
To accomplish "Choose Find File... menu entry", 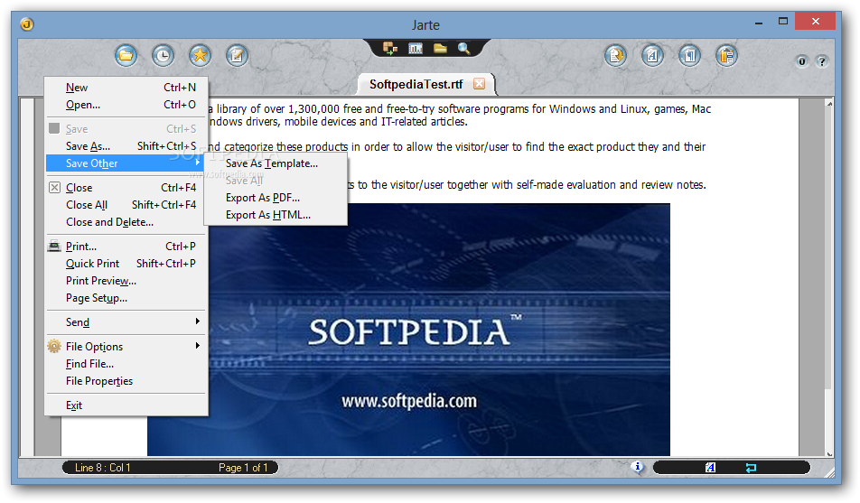I will coord(127,364).
